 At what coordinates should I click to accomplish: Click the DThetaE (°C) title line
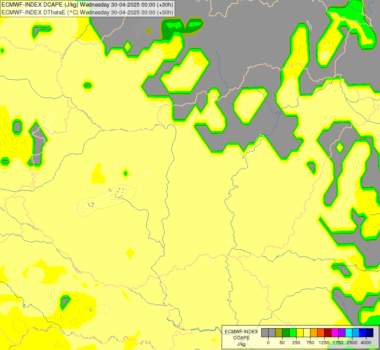pyautogui.click(x=87, y=12)
